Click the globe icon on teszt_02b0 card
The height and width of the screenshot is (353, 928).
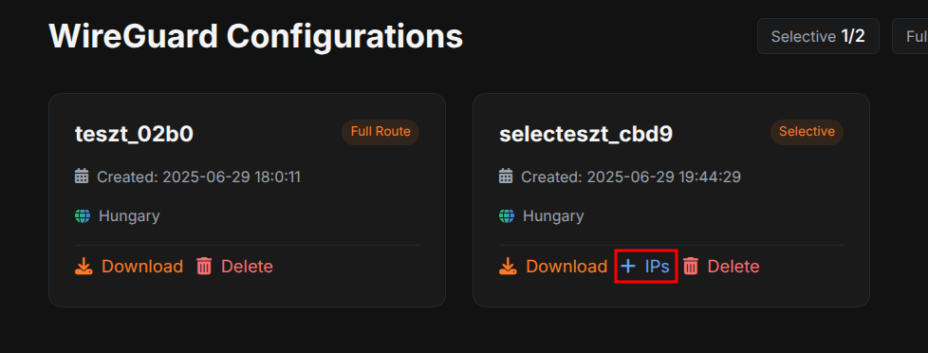click(x=83, y=215)
